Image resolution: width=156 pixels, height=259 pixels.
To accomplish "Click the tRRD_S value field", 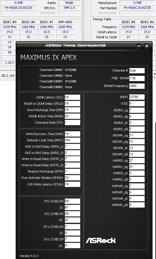I will (72, 153).
